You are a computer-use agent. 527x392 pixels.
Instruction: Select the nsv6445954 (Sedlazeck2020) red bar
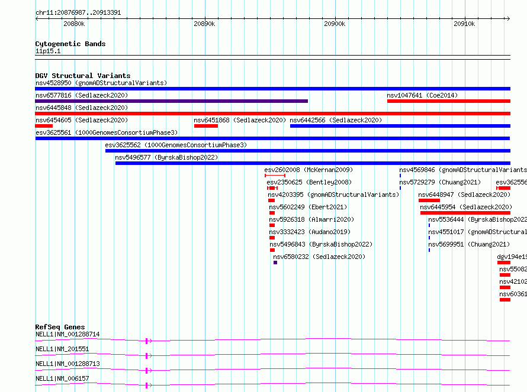click(465, 213)
